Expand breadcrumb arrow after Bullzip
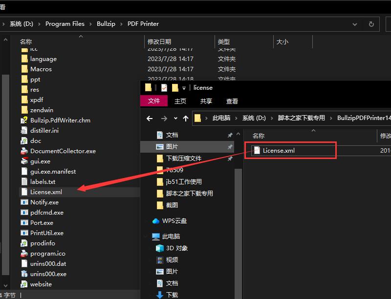This screenshot has width=391, height=299. [121, 24]
